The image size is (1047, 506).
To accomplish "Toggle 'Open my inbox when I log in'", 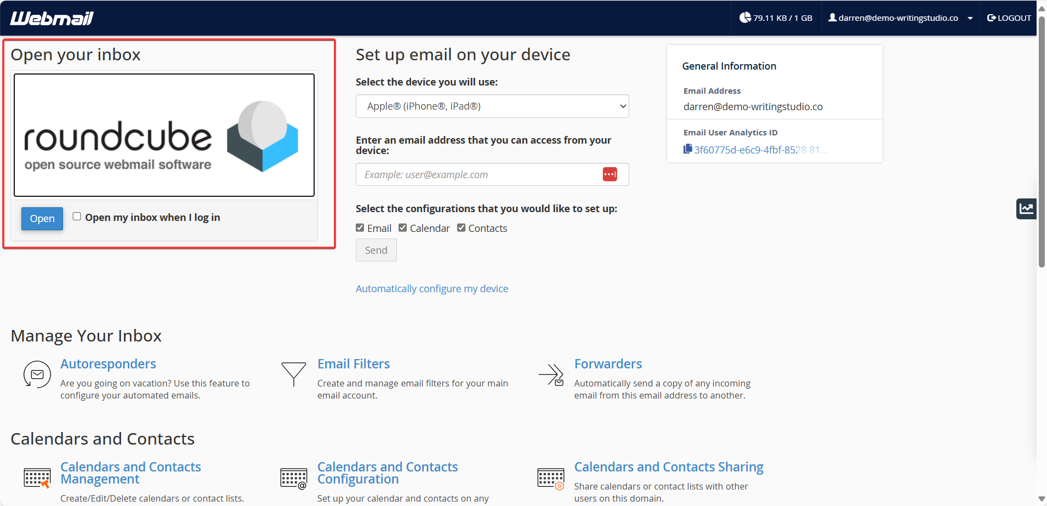I will (x=77, y=217).
